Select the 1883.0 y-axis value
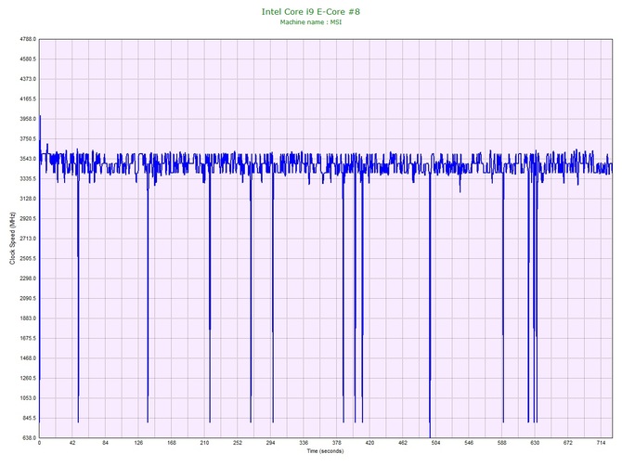 click(x=28, y=318)
